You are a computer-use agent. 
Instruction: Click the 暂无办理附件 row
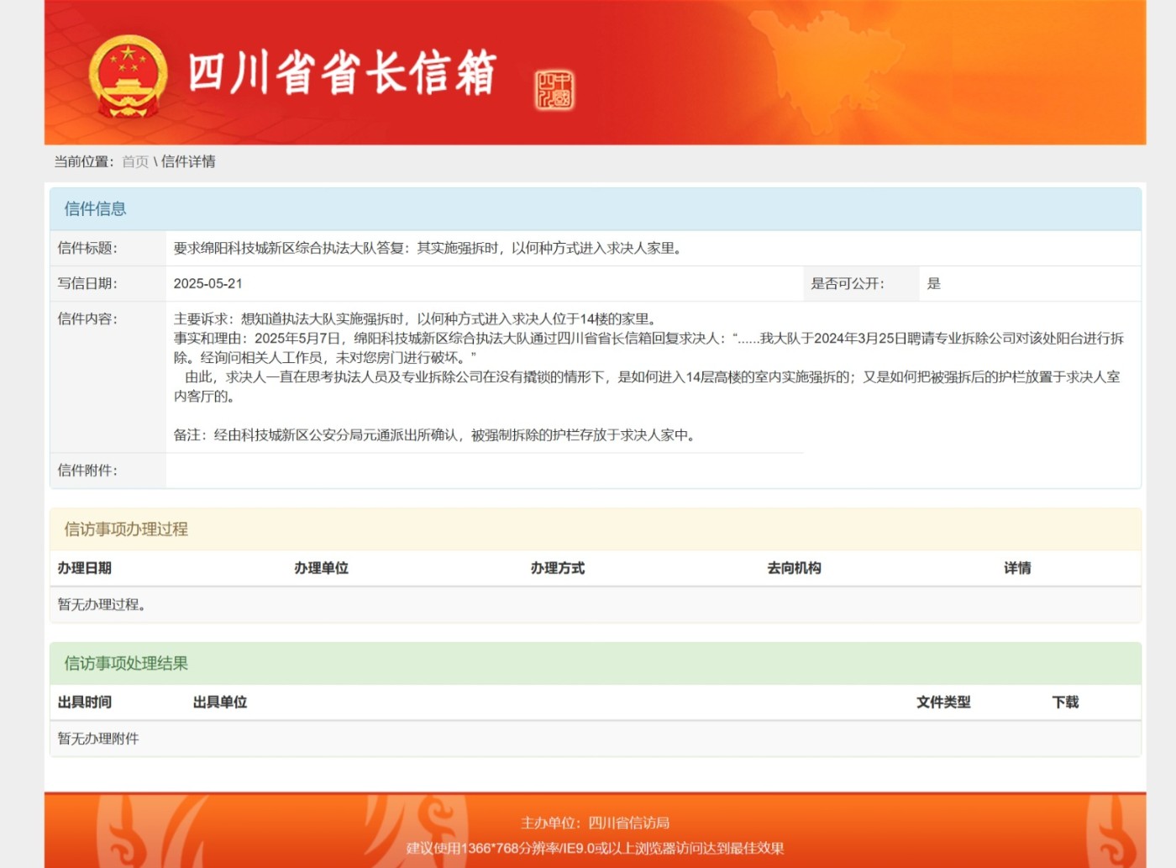pos(98,739)
